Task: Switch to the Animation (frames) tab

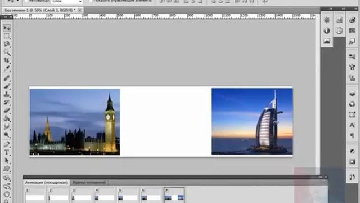Action: pos(46,183)
